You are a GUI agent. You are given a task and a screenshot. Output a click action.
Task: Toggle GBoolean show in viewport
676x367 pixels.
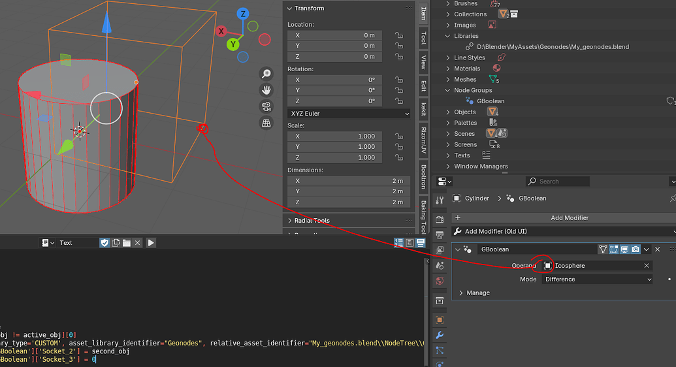(624, 249)
